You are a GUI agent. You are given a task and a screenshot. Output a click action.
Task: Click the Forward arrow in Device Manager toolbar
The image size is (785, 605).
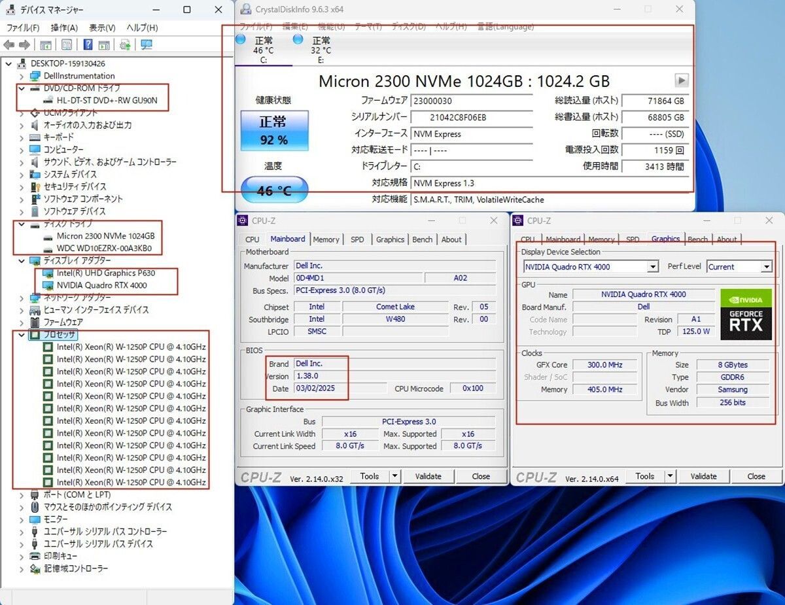(x=24, y=44)
